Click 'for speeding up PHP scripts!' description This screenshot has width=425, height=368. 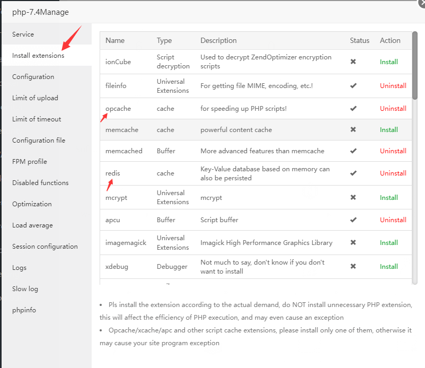[243, 109]
